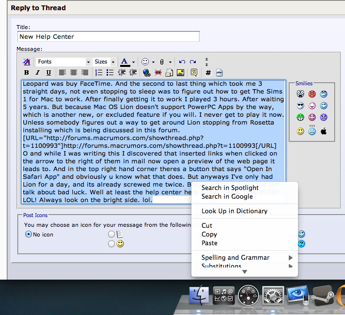Toggle Italic formatting

tap(38, 73)
